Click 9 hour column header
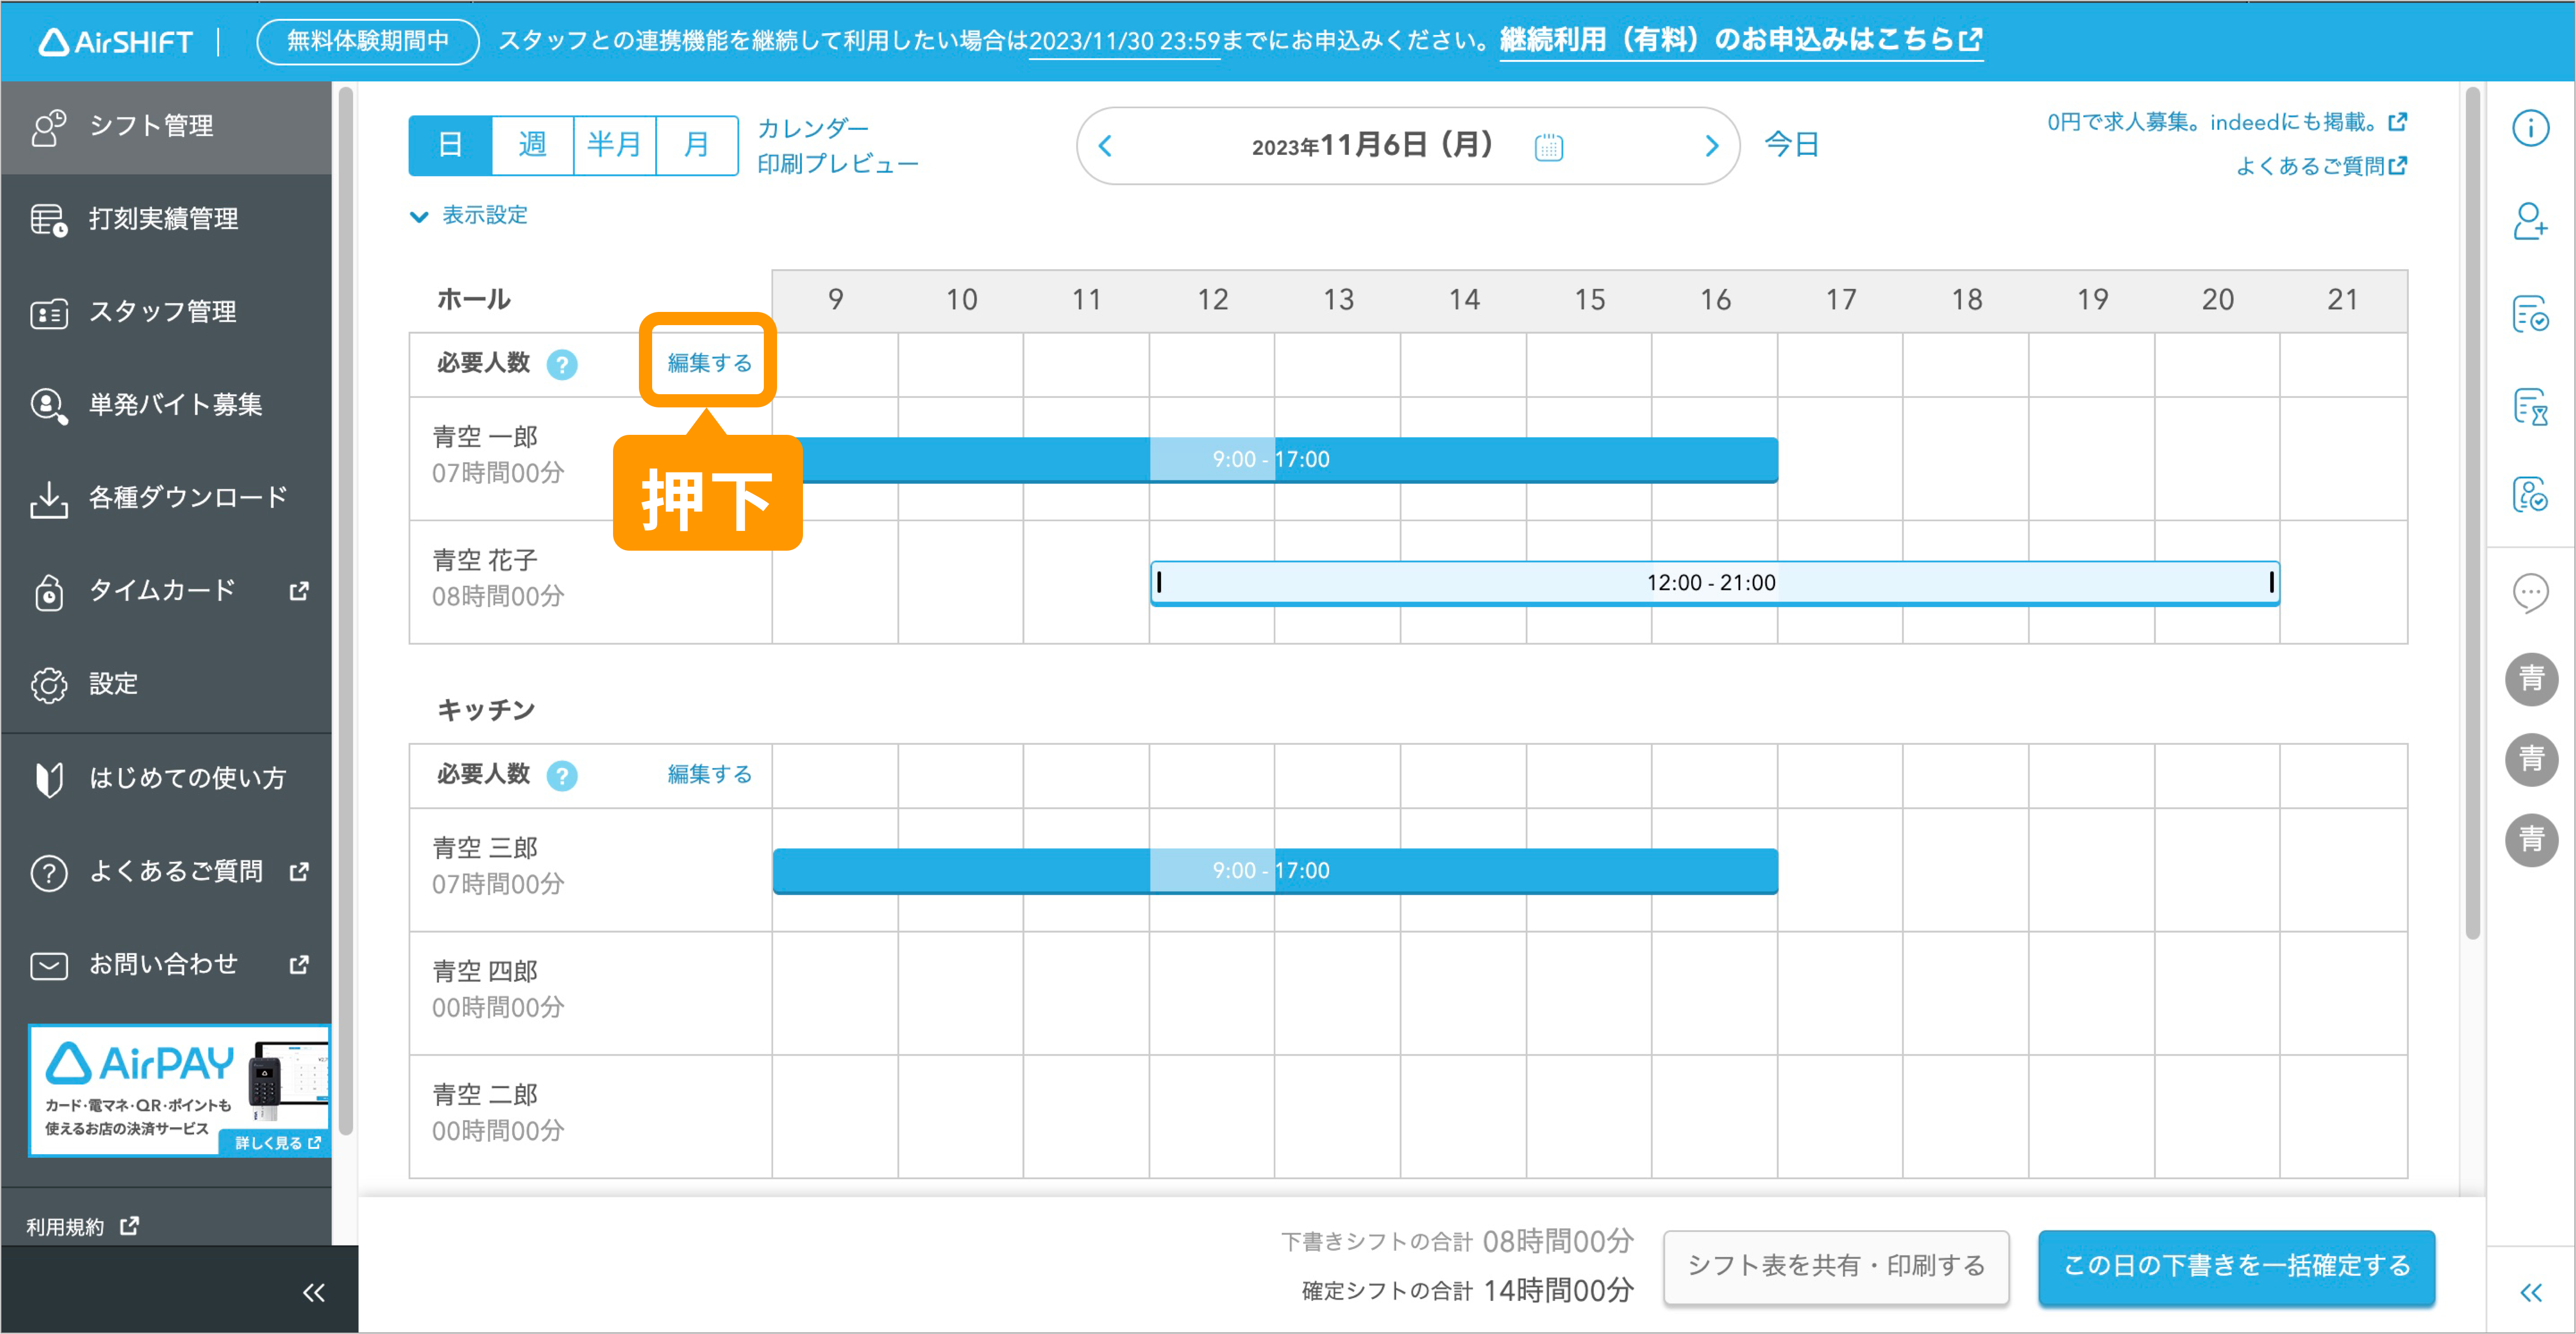 tap(835, 300)
